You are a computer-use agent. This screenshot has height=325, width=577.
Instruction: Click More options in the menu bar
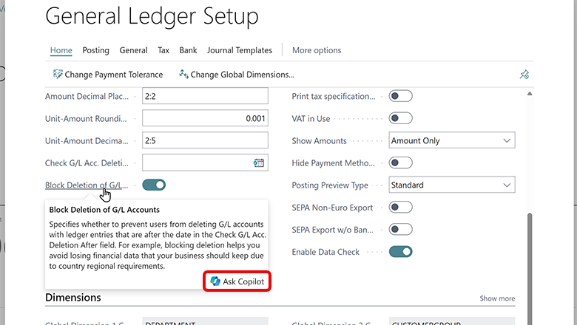tap(317, 50)
